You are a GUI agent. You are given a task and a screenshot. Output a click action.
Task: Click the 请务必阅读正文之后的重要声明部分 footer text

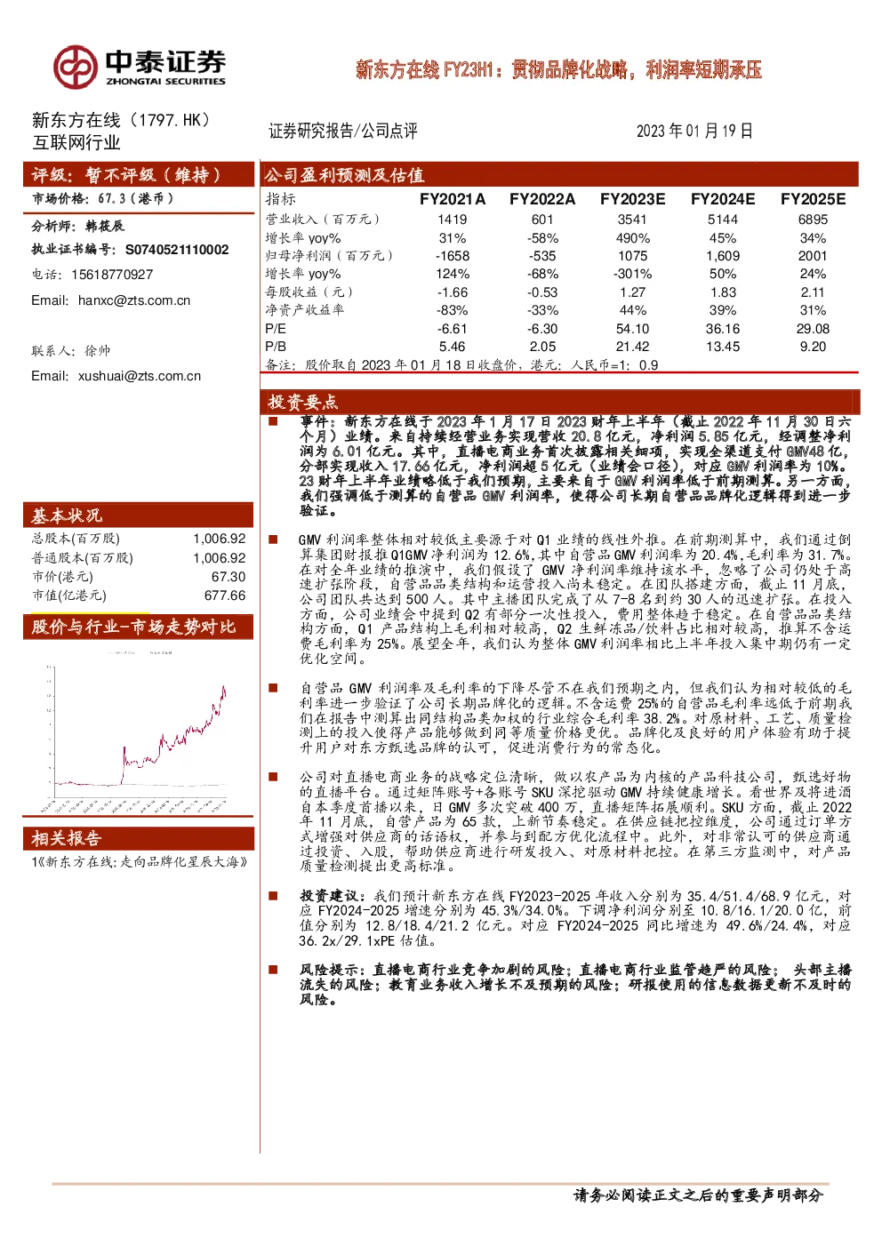tap(698, 1195)
